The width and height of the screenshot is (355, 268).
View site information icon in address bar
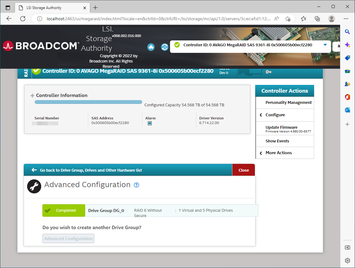coord(40,19)
